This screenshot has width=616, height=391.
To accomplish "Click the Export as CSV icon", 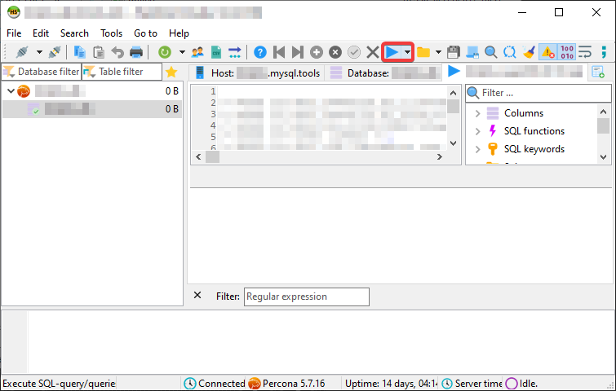I will point(216,52).
